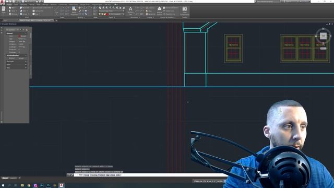
Task: Click the coordinates readout in the status bar
Action: 205,181
